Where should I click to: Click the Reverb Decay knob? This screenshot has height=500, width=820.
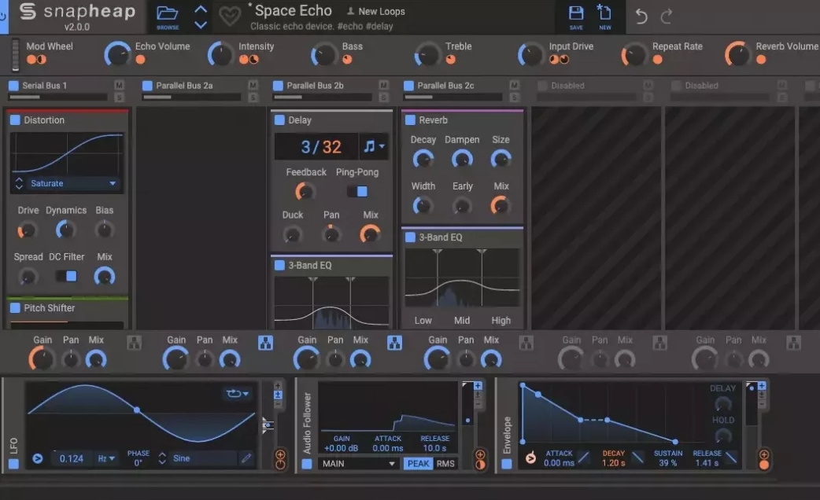pos(423,159)
